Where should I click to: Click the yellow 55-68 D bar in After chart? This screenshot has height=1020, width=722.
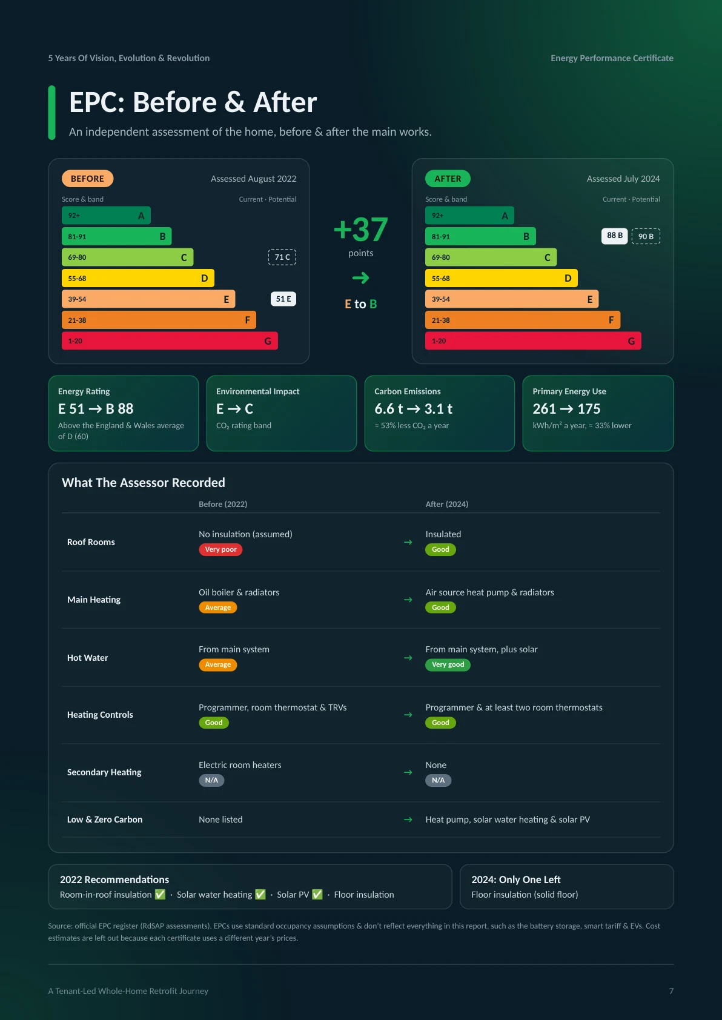click(502, 278)
